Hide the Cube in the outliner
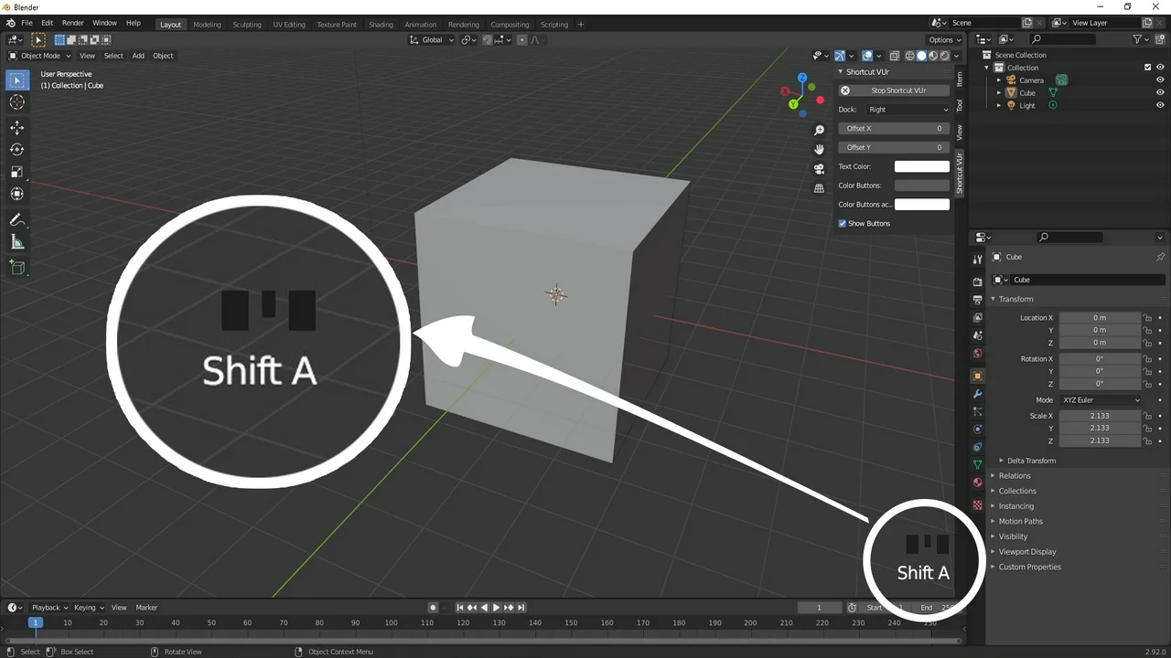 1160,92
